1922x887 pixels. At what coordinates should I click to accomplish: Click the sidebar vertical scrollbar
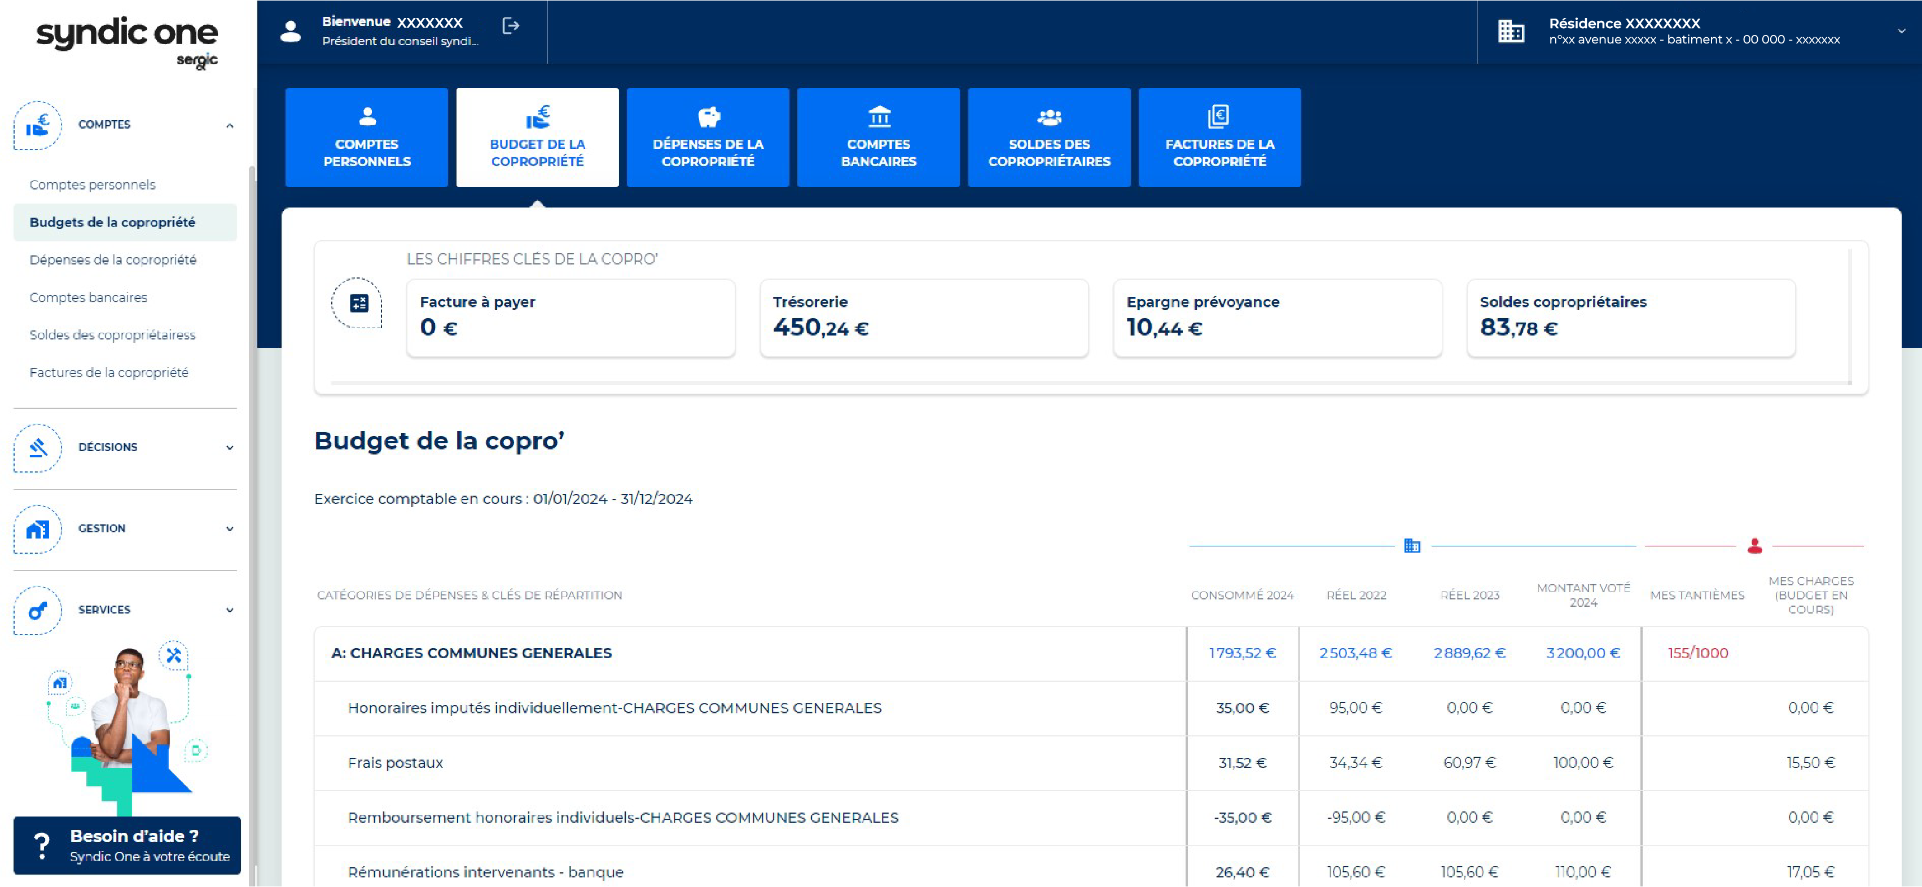[252, 514]
